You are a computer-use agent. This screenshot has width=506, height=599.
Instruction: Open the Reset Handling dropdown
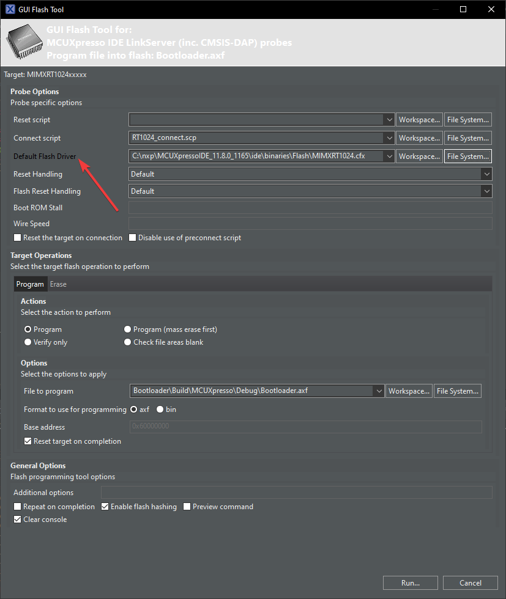coord(486,174)
